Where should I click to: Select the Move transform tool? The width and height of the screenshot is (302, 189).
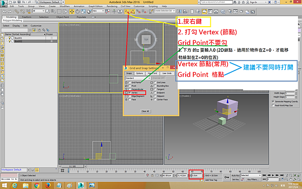(72, 12)
